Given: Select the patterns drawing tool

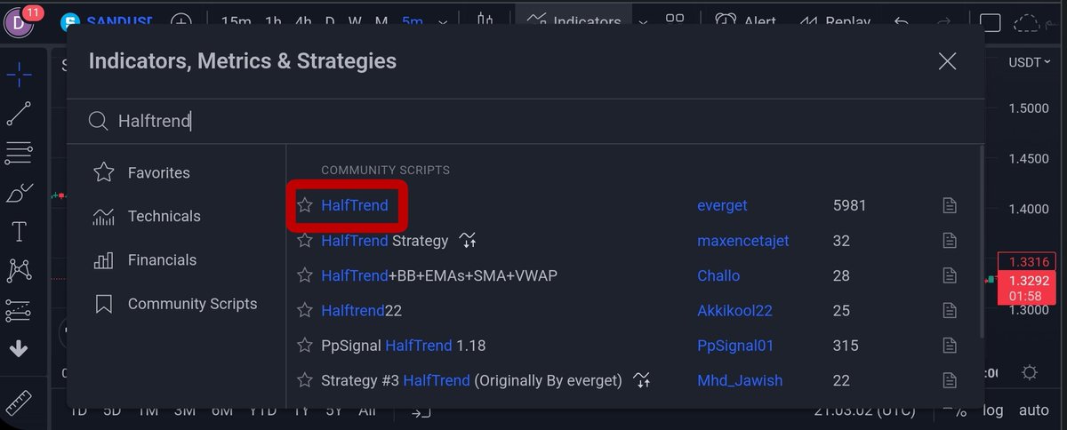Looking at the screenshot, I should point(19,270).
